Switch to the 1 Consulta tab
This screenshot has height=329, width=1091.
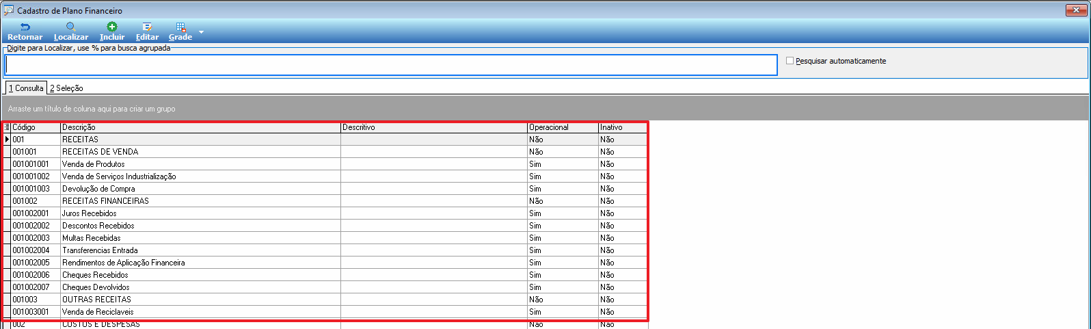[26, 88]
